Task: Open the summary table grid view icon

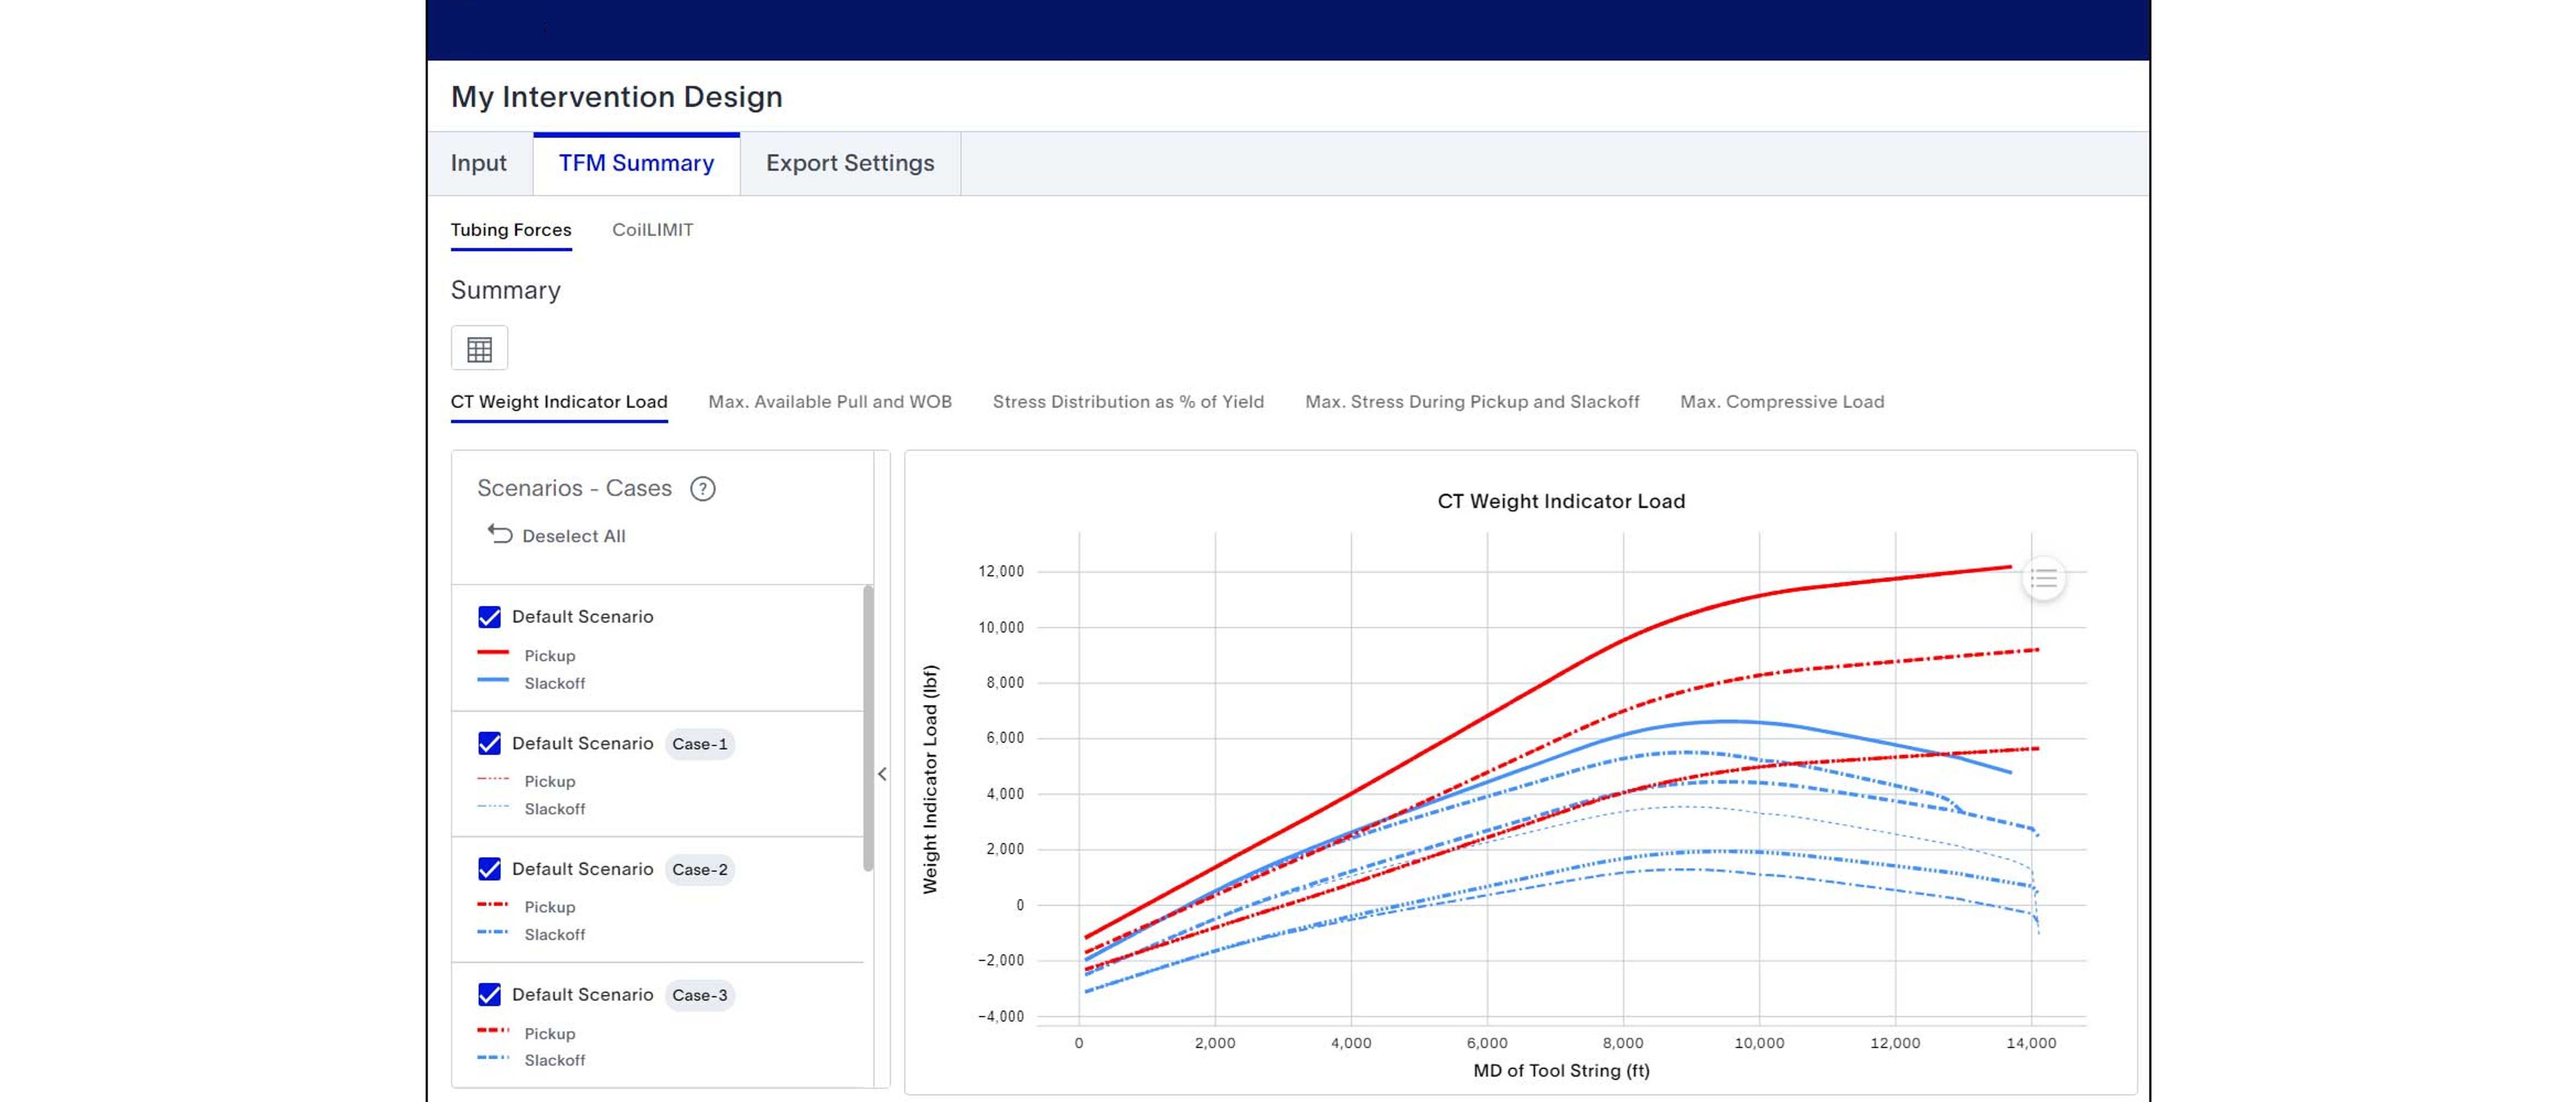Action: tap(479, 349)
